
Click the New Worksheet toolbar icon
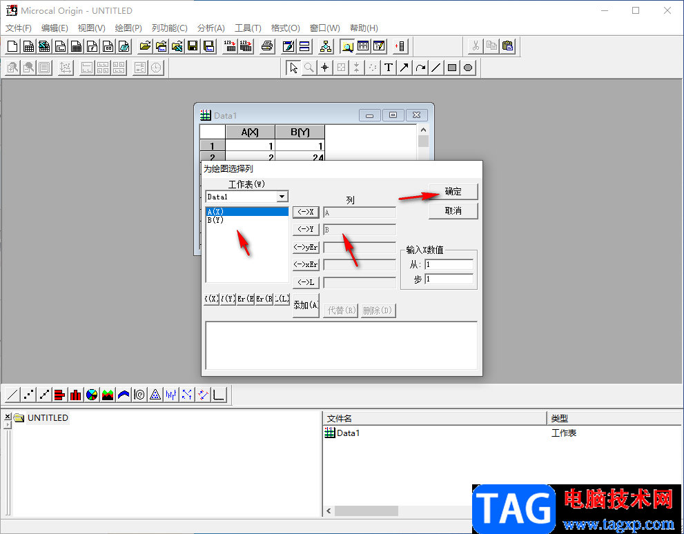pyautogui.click(x=29, y=46)
